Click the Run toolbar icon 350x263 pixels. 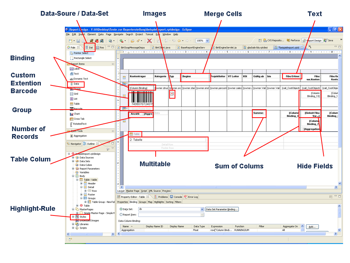click(121, 41)
